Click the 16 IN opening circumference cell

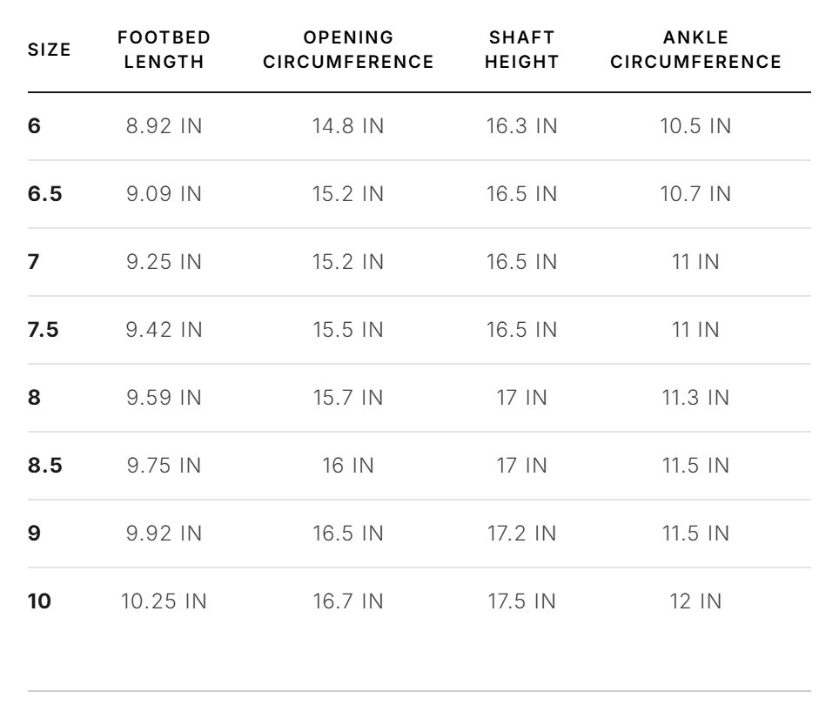click(348, 466)
